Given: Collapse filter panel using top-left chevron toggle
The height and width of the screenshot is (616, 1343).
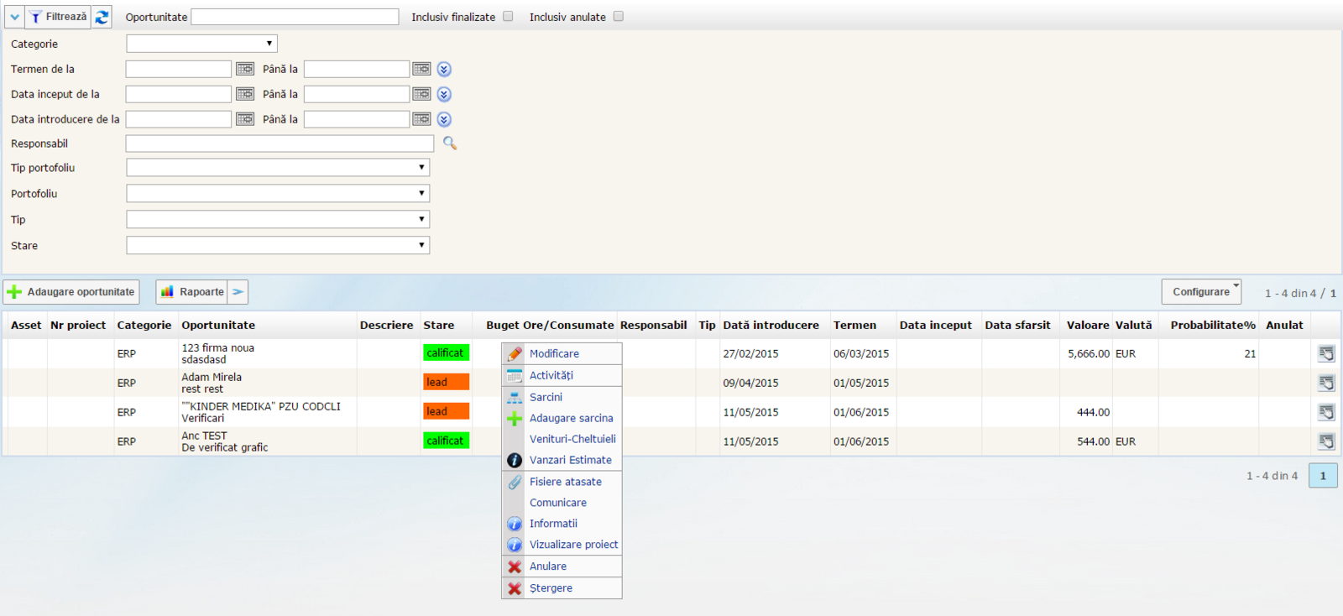Looking at the screenshot, I should pyautogui.click(x=14, y=17).
